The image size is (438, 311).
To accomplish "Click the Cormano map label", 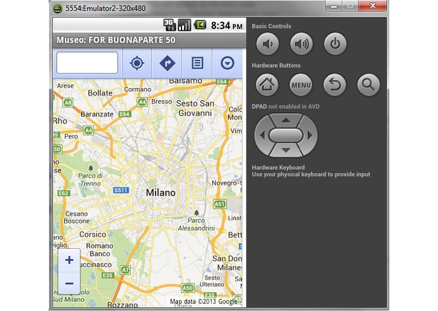I will coord(137,89).
